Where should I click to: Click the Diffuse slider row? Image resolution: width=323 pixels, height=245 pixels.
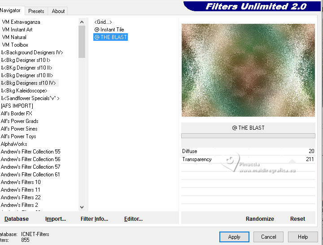point(248,151)
